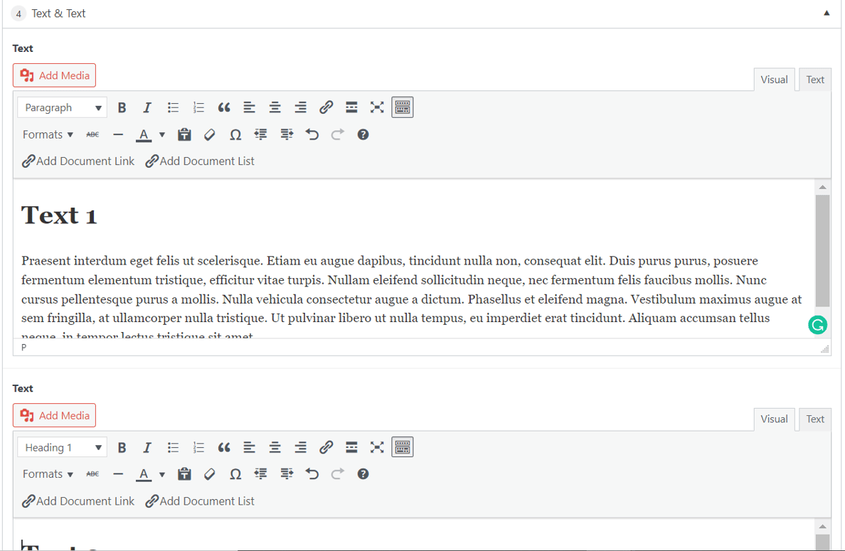This screenshot has width=845, height=551.
Task: Click the P element path in status bar
Action: [23, 348]
